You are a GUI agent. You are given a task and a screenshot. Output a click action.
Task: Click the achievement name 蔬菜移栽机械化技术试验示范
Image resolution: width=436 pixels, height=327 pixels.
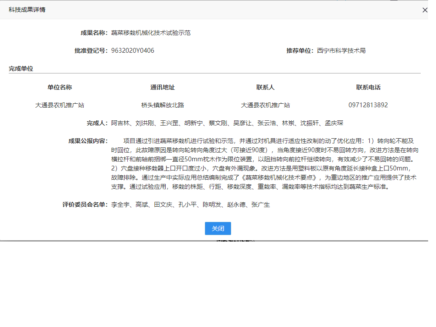coord(151,33)
